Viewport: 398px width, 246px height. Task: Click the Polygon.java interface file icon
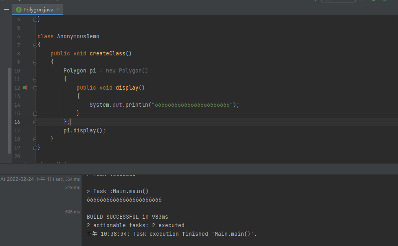point(18,9)
